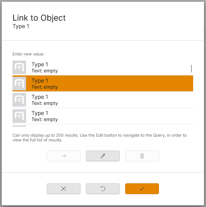Cancel the dialog with the X button
The image size is (206, 207).
point(64,189)
